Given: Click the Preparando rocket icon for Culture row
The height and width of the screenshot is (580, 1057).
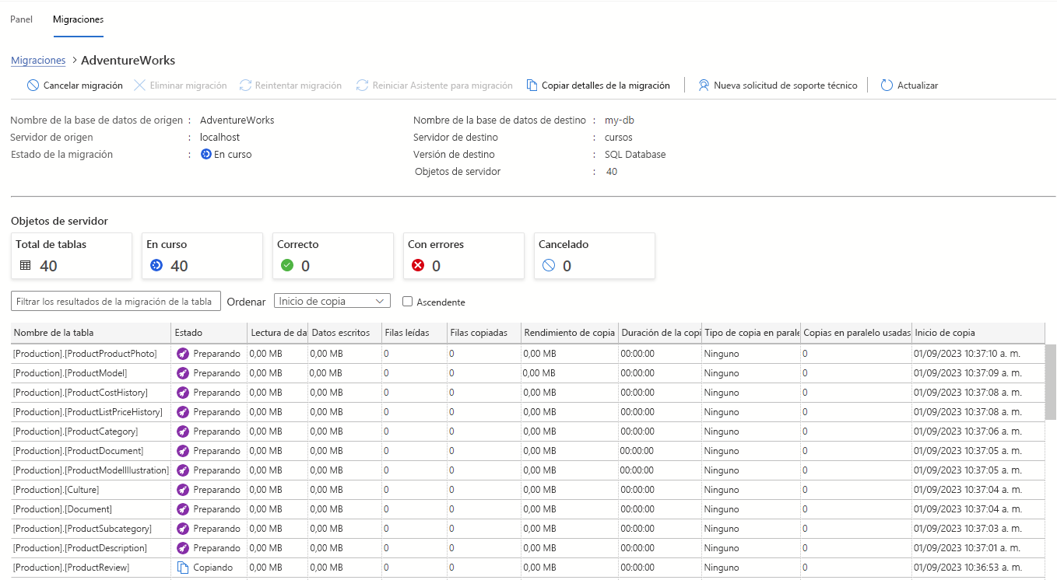Looking at the screenshot, I should [x=183, y=490].
